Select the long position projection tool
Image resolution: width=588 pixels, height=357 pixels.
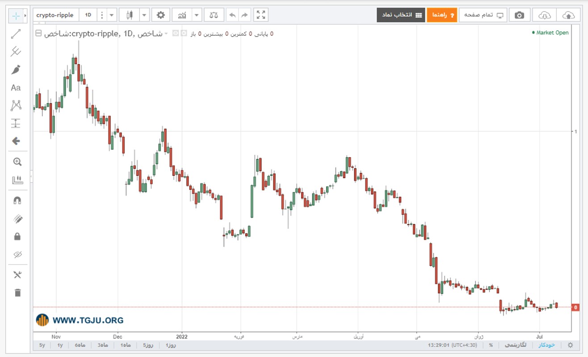[16, 123]
